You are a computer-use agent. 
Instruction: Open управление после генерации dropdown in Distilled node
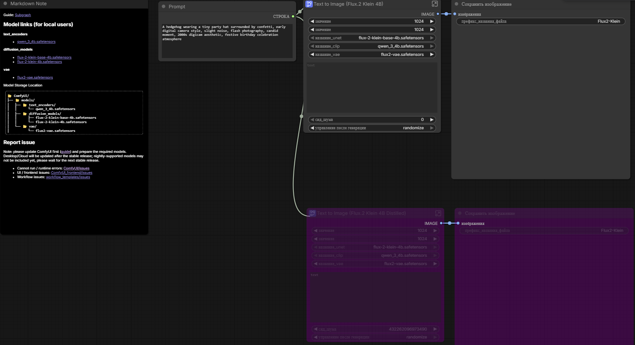[x=375, y=337]
